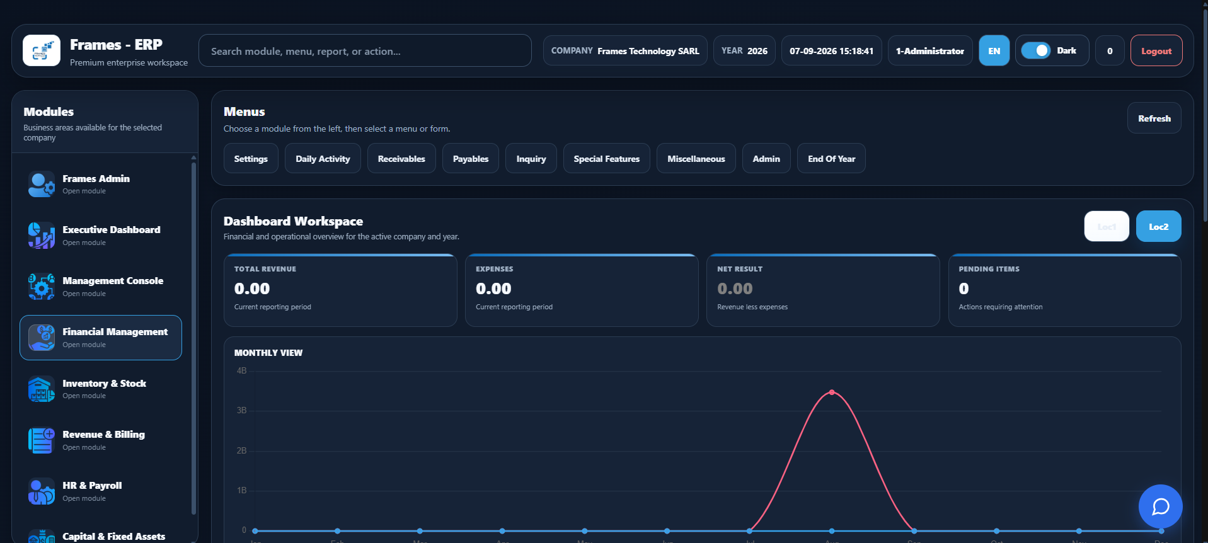Toggle the Dark theme switch
The image size is (1208, 543).
click(x=1035, y=50)
